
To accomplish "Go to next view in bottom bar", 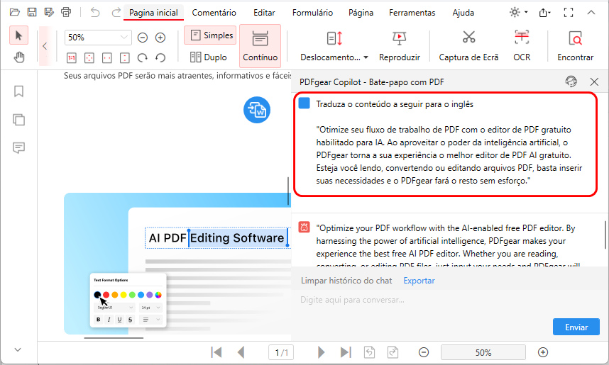I will click(393, 352).
